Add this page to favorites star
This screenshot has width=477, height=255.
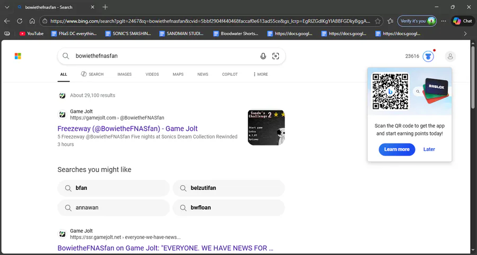pos(377,21)
